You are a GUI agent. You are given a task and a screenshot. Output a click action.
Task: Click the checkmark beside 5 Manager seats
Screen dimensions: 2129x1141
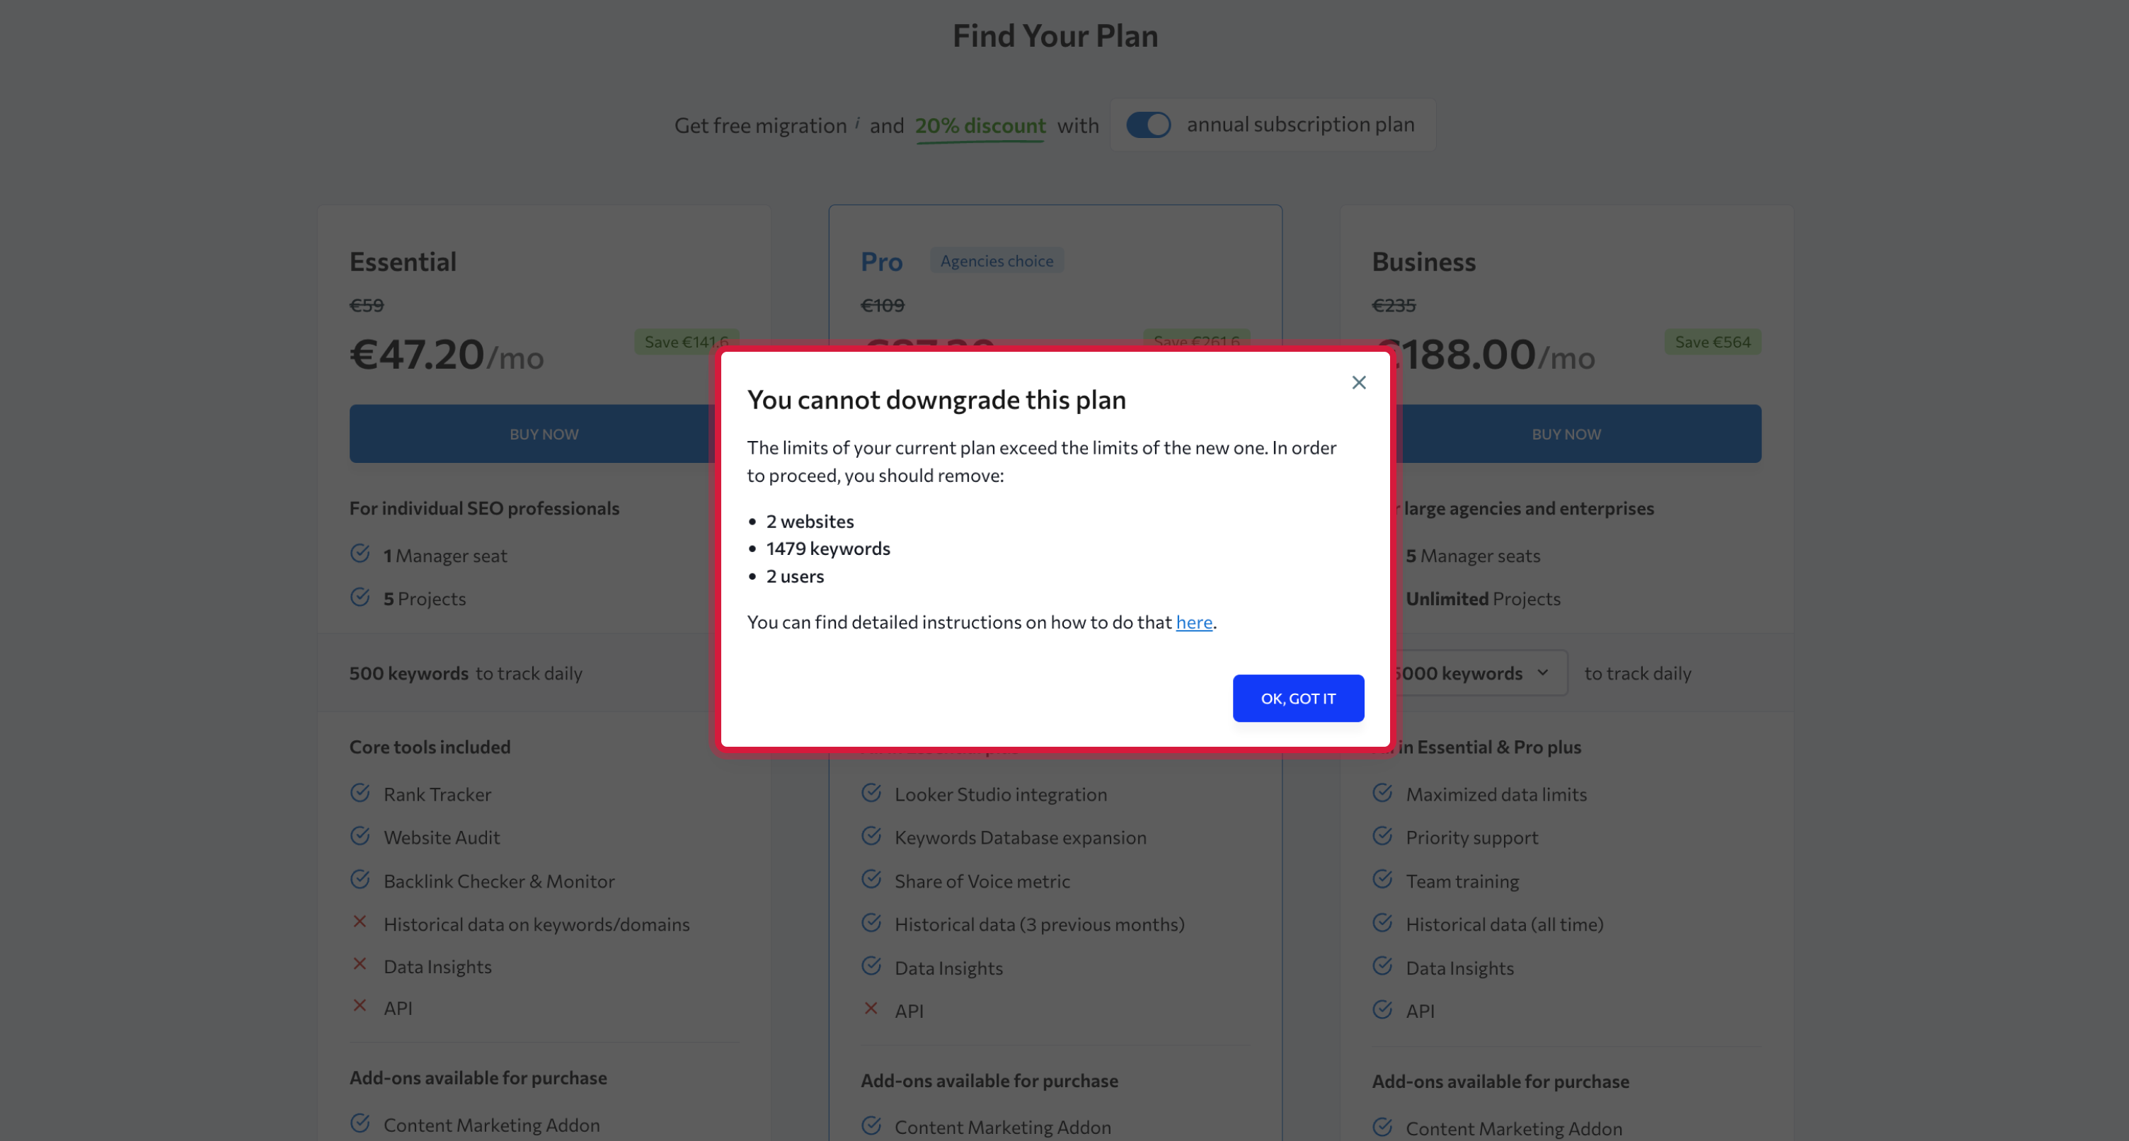tap(1382, 554)
